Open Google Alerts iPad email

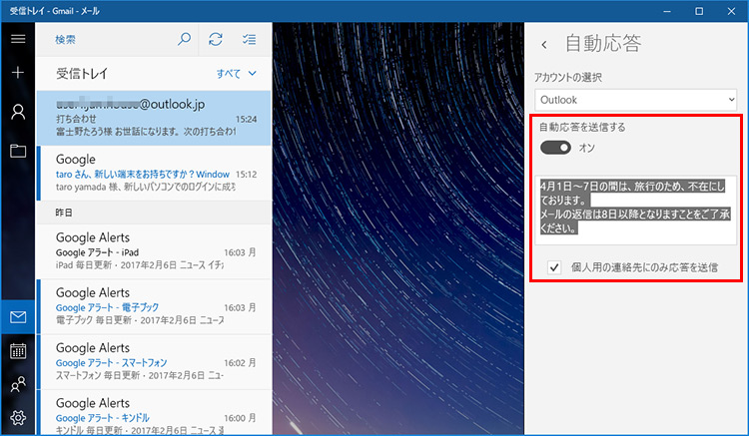pyautogui.click(x=154, y=251)
